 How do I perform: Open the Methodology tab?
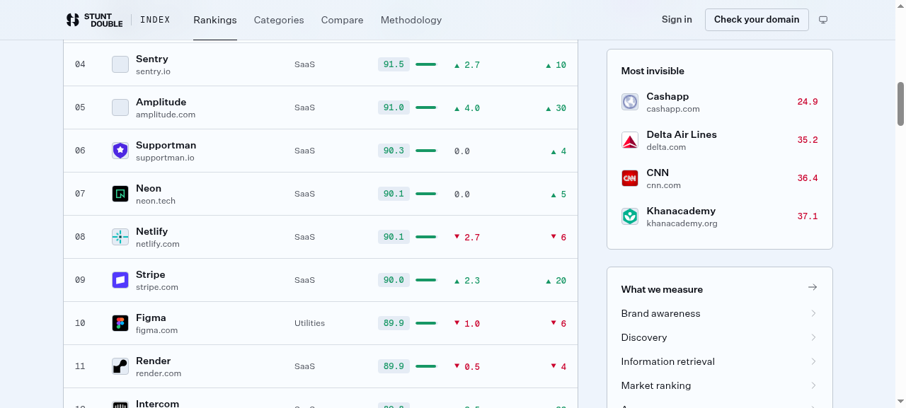click(x=411, y=20)
